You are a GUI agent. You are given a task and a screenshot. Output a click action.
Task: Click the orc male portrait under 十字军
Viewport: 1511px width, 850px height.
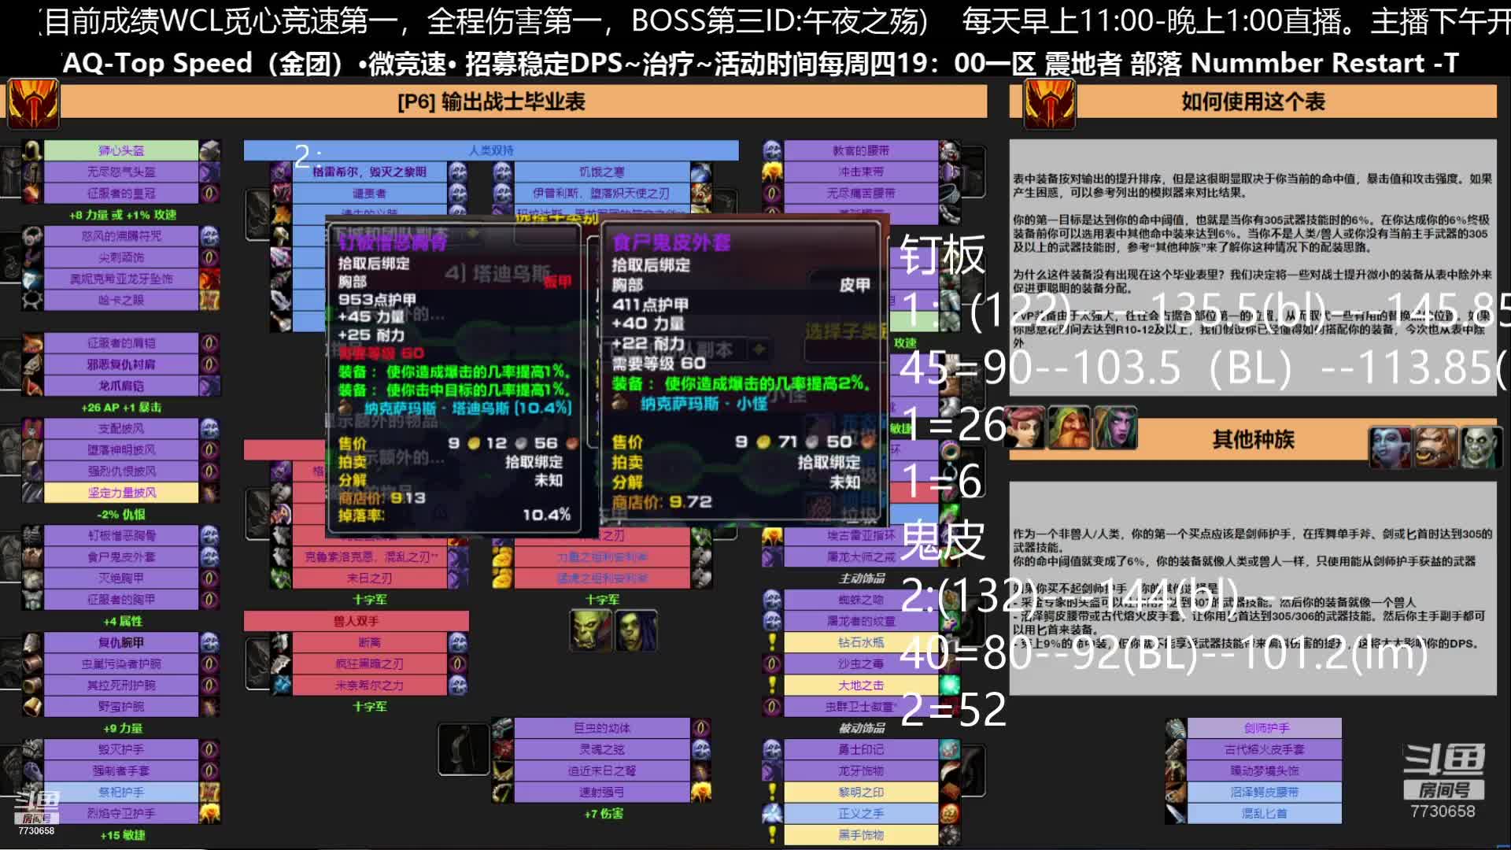[590, 630]
